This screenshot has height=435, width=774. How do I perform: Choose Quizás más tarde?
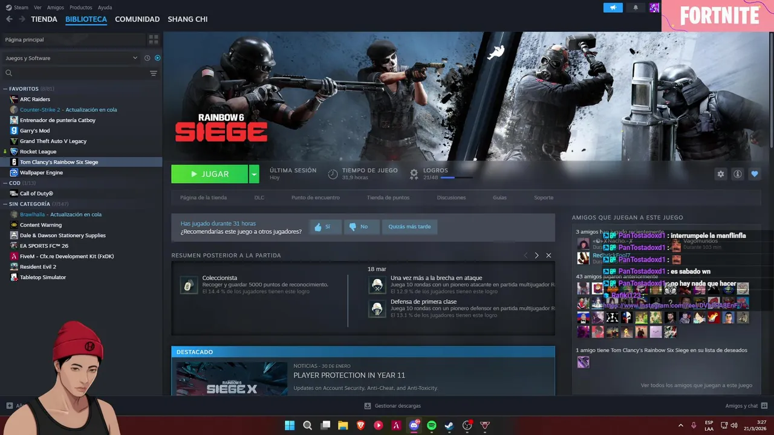(409, 227)
